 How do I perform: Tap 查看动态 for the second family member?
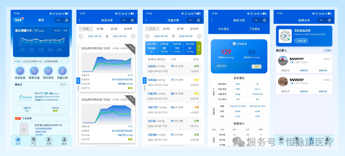(304, 91)
